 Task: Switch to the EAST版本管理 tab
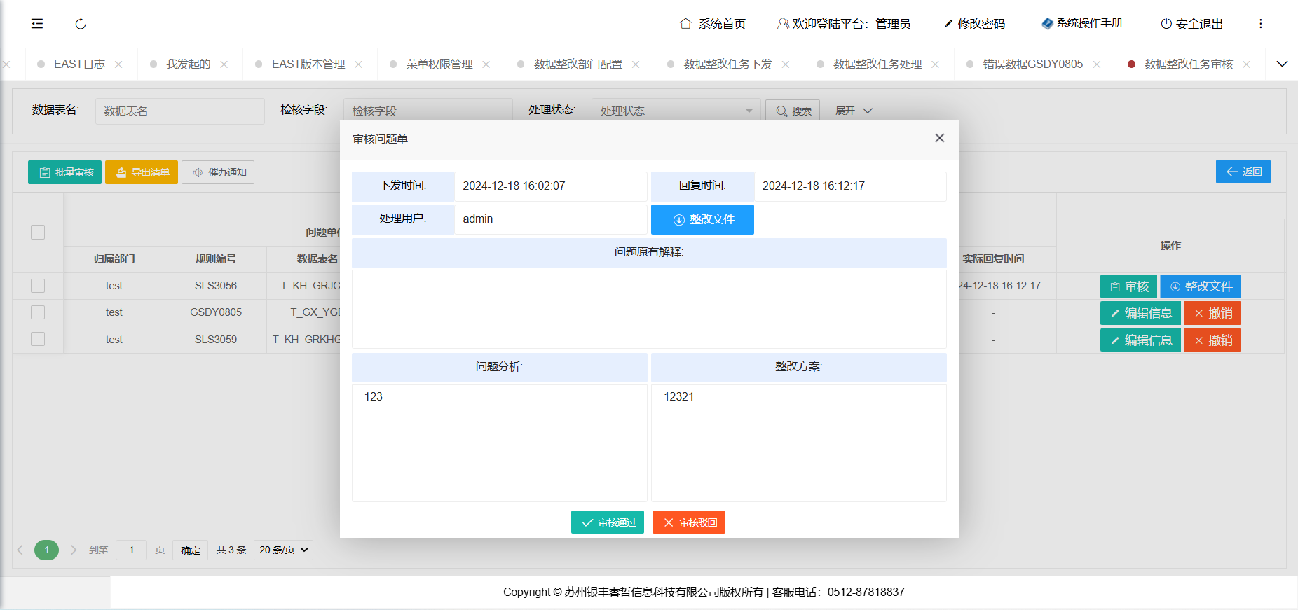pyautogui.click(x=308, y=64)
